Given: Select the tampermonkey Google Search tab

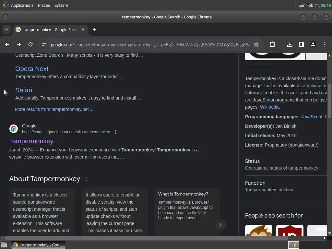Looking at the screenshot, I should pos(50,30).
